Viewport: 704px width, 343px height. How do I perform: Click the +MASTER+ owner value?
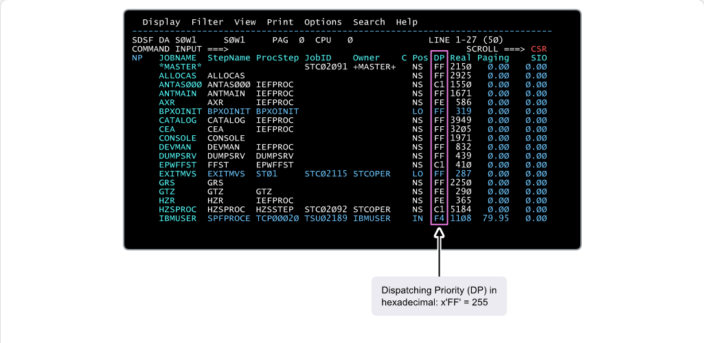pos(374,67)
